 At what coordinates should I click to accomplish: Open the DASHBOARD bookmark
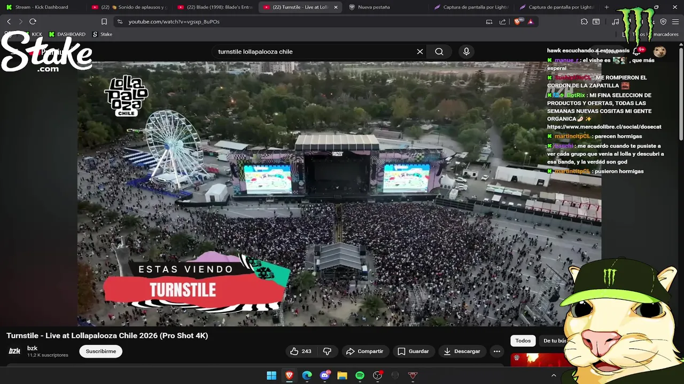[x=67, y=34]
